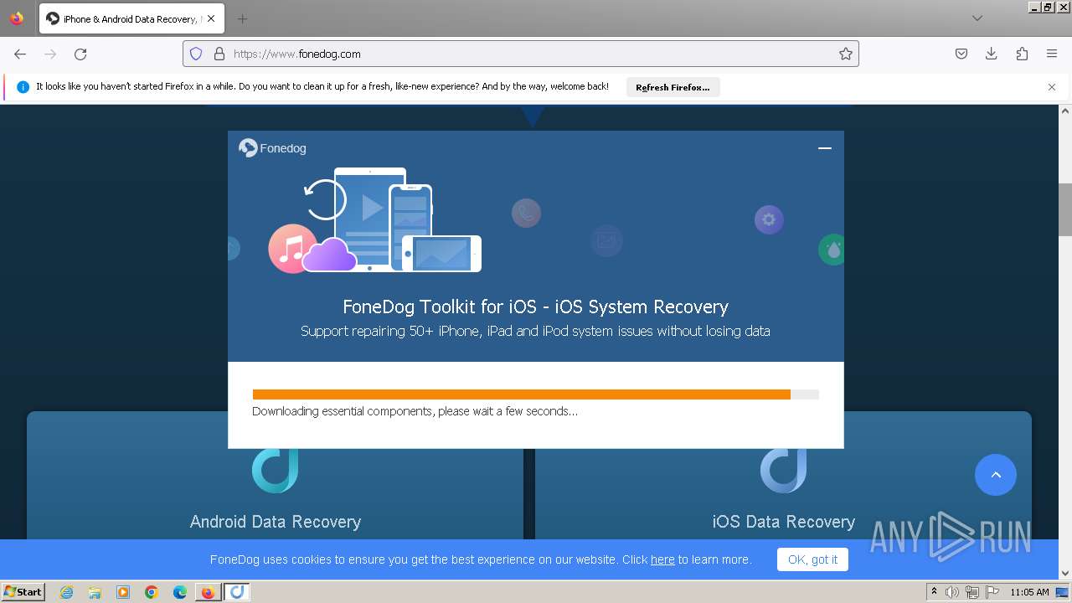Screen dimensions: 1072x603
Task: Click the Refresh Firefox button
Action: (673, 87)
